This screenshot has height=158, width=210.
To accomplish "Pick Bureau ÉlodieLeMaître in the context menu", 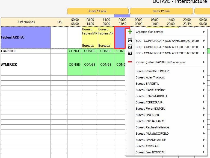I will pos(150,90).
